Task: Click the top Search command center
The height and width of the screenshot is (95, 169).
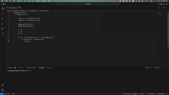Action: 88,4
